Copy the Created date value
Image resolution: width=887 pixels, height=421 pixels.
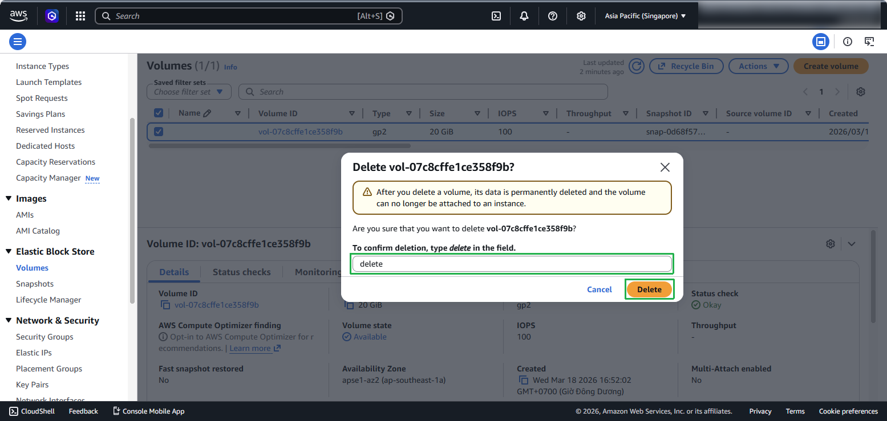524,380
